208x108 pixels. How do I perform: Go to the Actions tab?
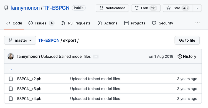click(x=107, y=23)
